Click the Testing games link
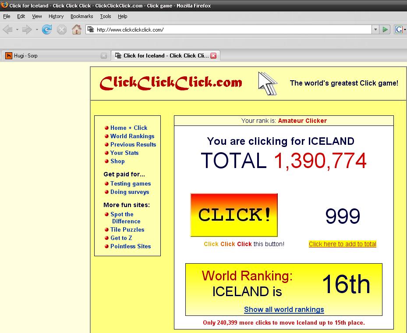The height and width of the screenshot is (333, 407). (x=131, y=183)
